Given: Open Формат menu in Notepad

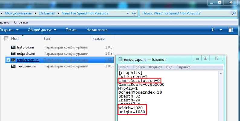Looking at the screenshot, I should tap(155, 67).
